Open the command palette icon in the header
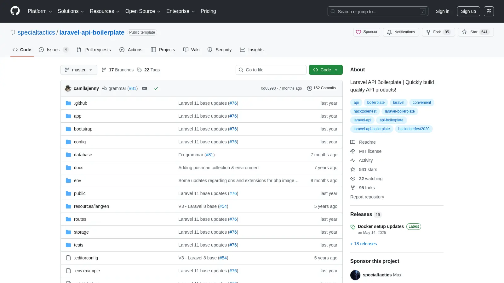The height and width of the screenshot is (283, 504). pyautogui.click(x=489, y=11)
